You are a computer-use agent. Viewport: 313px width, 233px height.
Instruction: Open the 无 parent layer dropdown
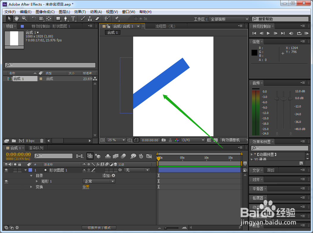pyautogui.click(x=137, y=170)
